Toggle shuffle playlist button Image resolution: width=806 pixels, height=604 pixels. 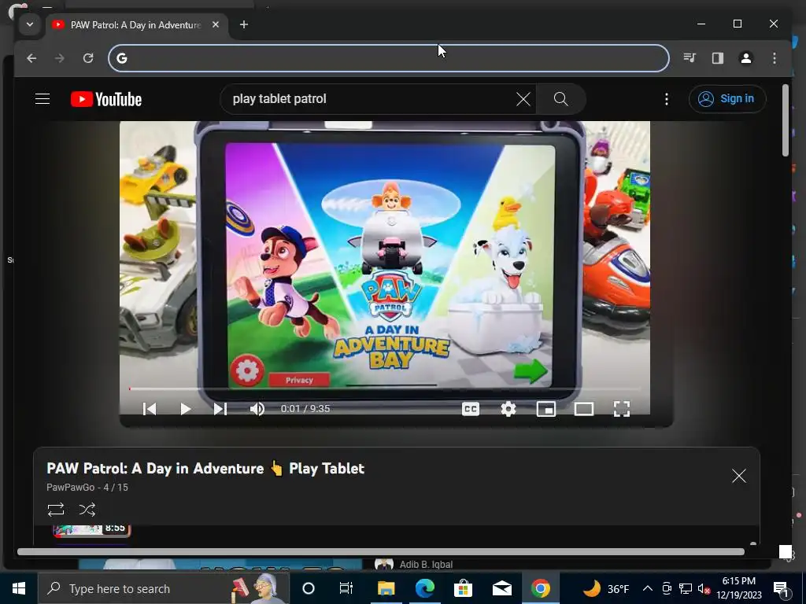87,509
